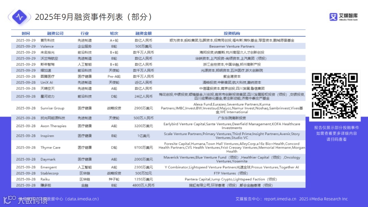Screen dimensions: 368x207
Task: Select the company cell 'Stablecorp'
Action: coord(49,173)
